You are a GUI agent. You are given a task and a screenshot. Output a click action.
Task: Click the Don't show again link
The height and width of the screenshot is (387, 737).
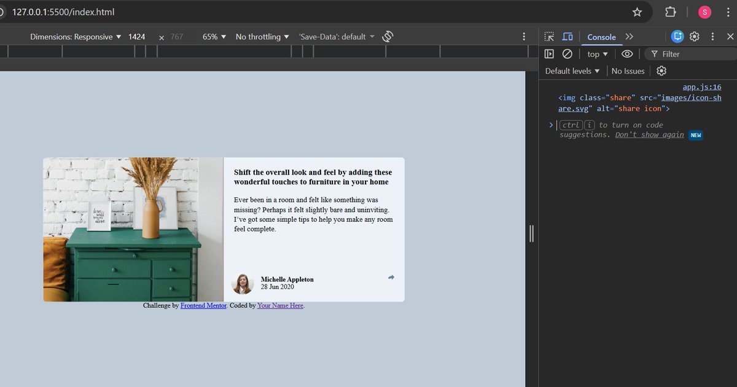click(649, 135)
